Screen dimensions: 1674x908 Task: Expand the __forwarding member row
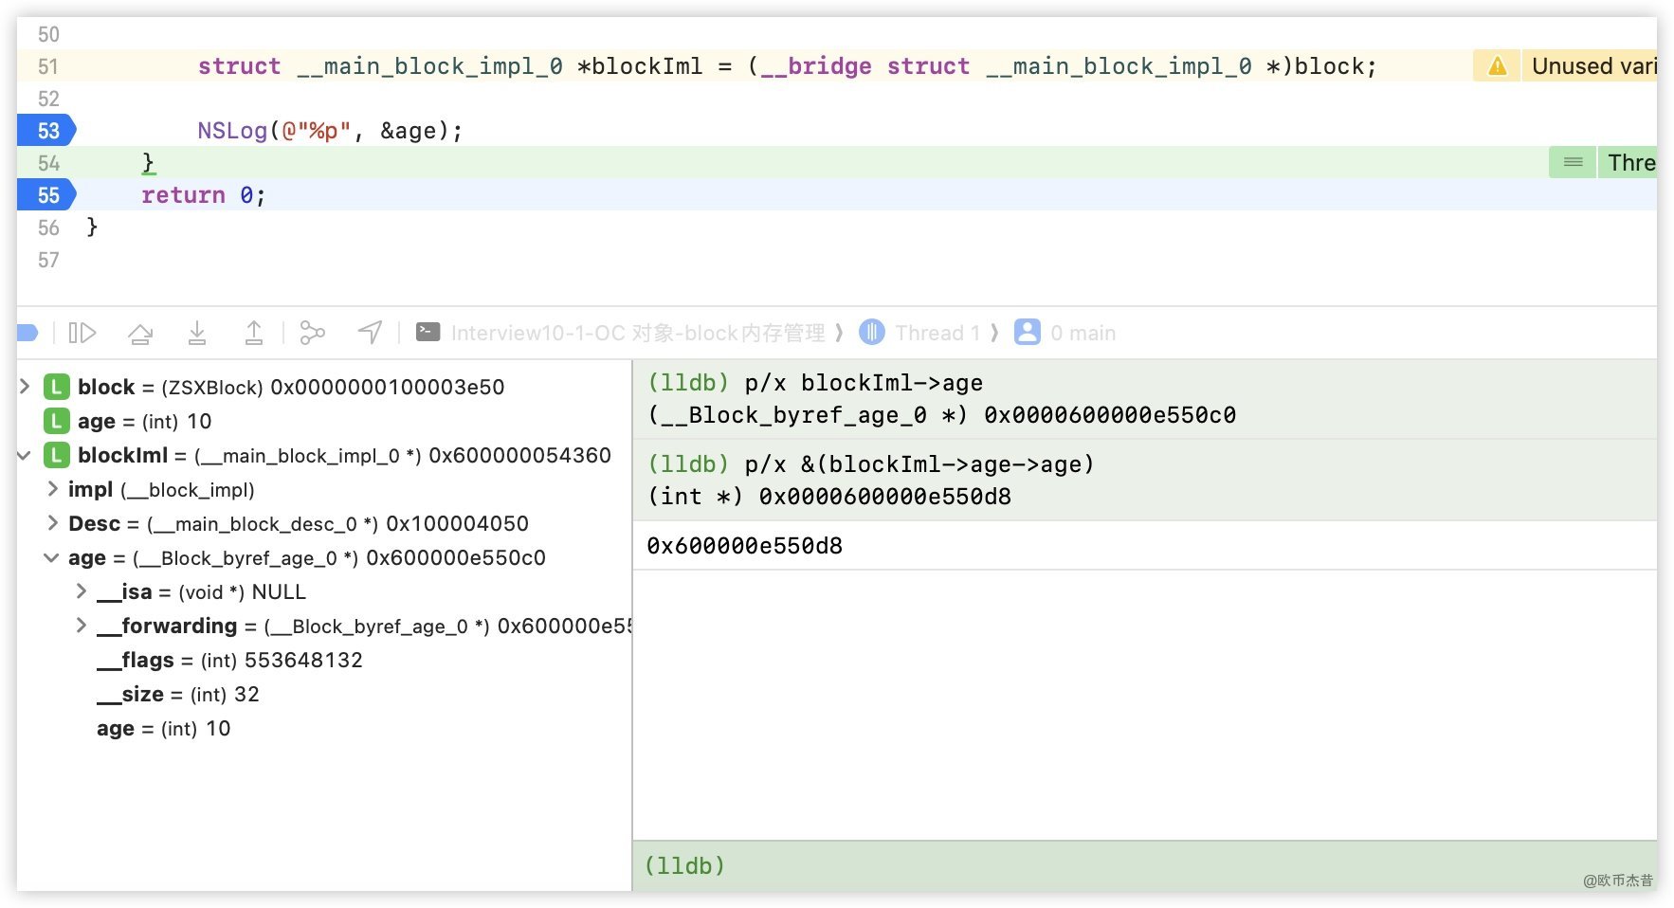(82, 626)
